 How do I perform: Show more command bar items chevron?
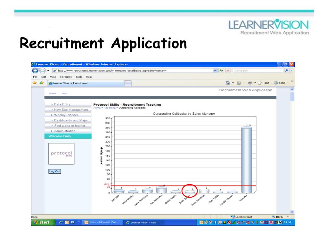point(292,81)
